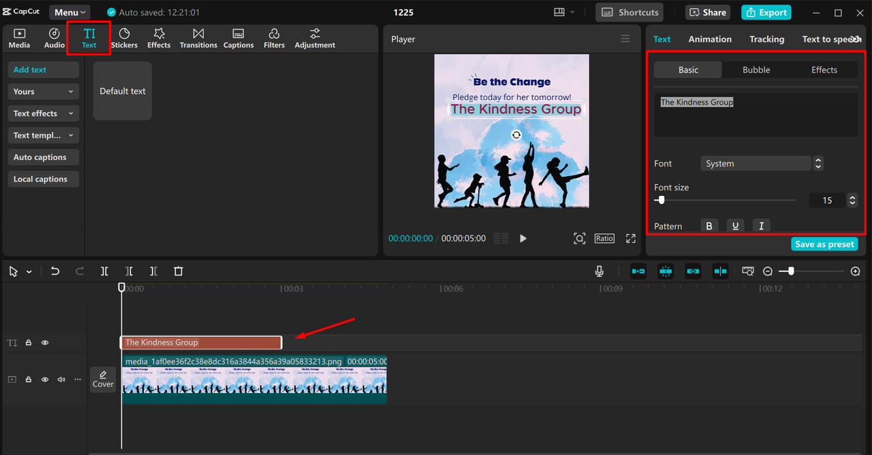872x455 pixels.
Task: Toggle the split-align icon left of preview axis
Action: point(720,271)
